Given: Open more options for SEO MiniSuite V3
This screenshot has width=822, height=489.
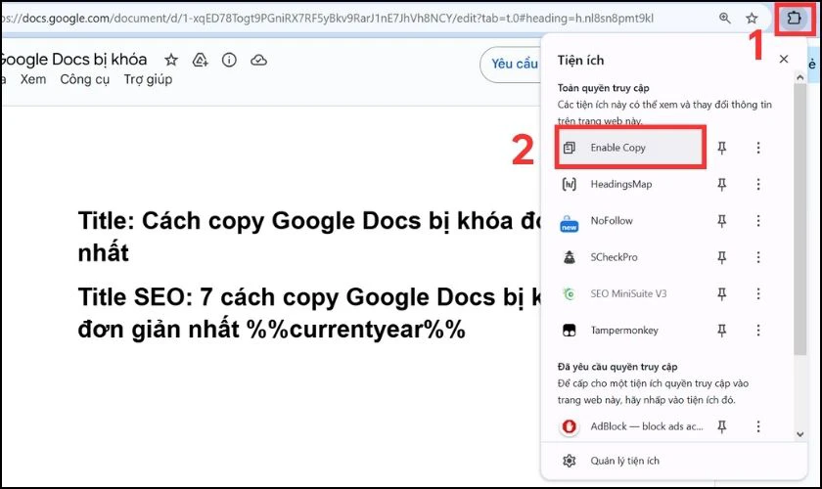Looking at the screenshot, I should tap(758, 294).
